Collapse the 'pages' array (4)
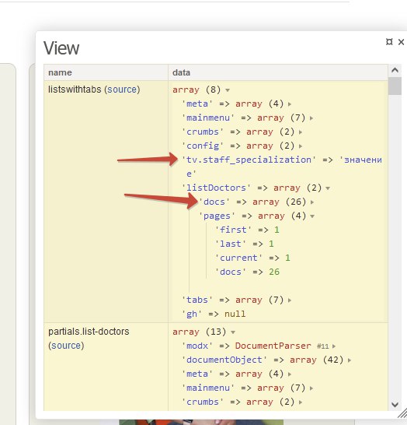Image resolution: width=407 pixels, height=425 pixels. [x=312, y=216]
